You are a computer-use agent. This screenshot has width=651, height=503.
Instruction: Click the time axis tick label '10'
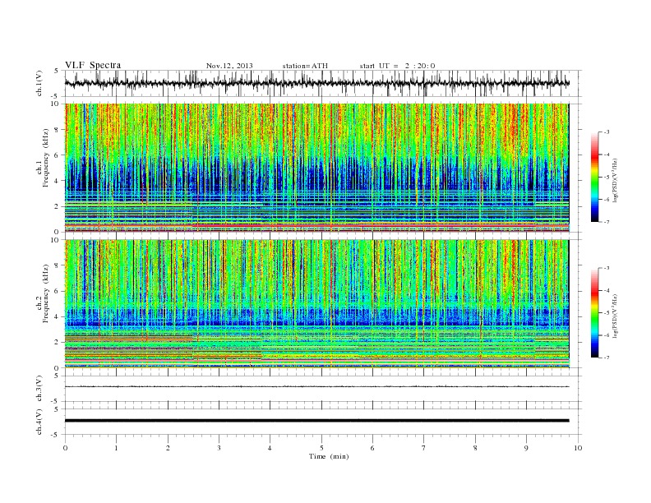pos(578,448)
